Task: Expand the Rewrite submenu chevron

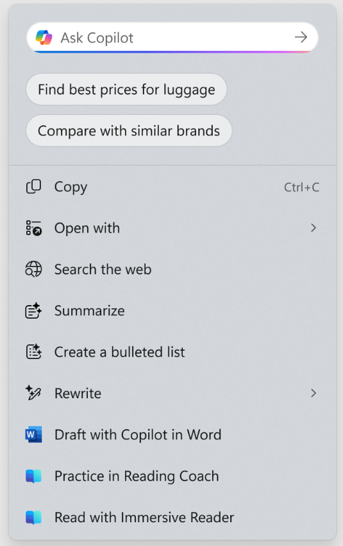Action: pos(314,393)
